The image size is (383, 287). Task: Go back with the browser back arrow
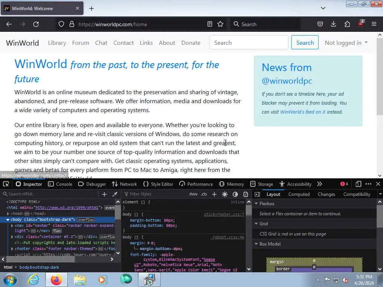tap(9, 24)
